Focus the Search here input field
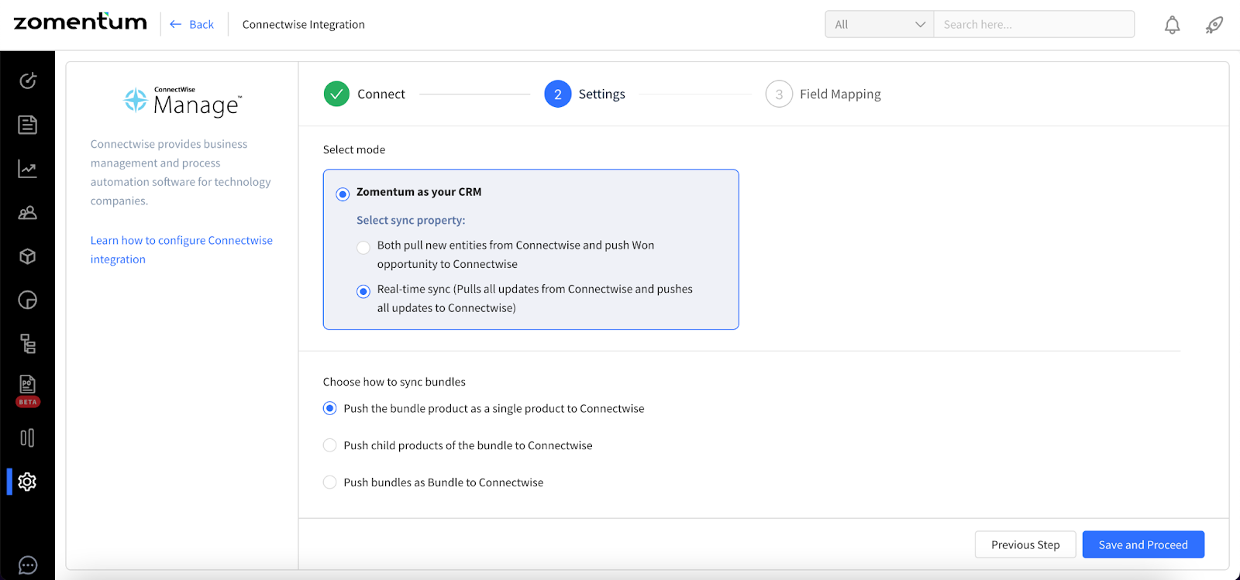The image size is (1240, 580). [x=1034, y=24]
